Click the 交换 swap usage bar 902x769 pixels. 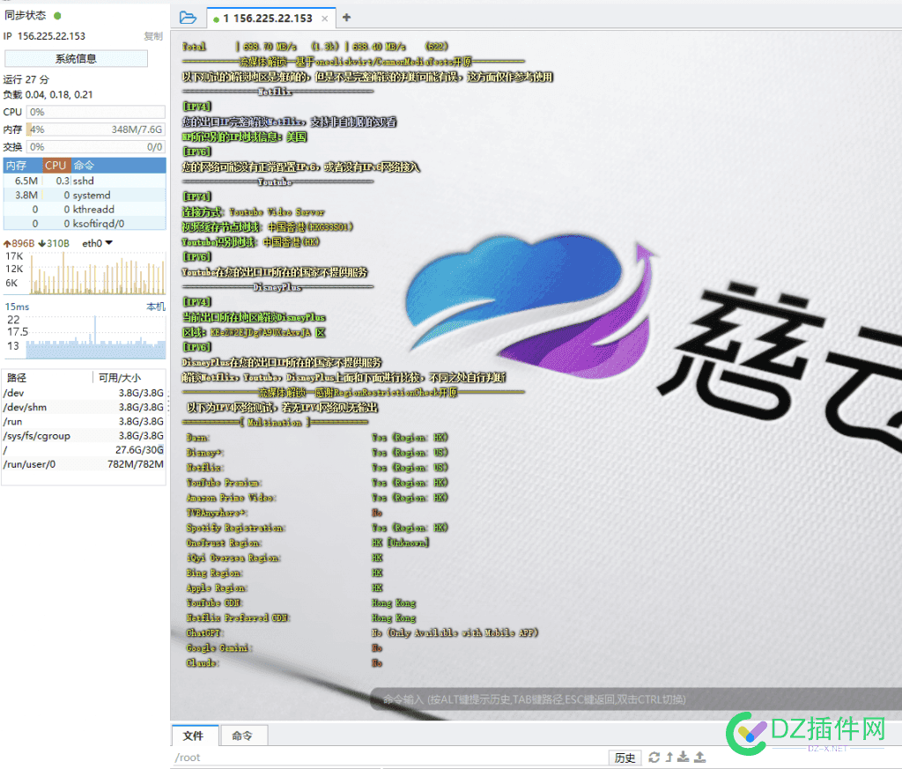pos(96,147)
